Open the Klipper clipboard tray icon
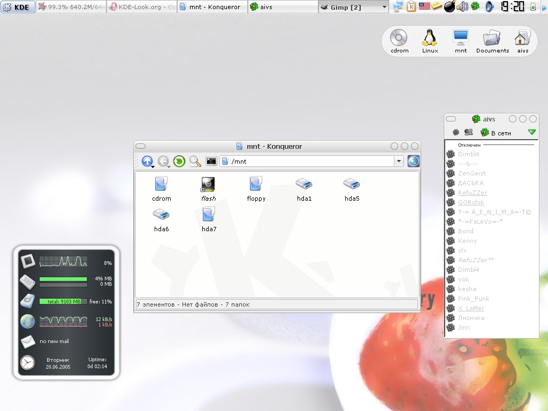Viewport: 548px width, 411px height. tap(411, 6)
